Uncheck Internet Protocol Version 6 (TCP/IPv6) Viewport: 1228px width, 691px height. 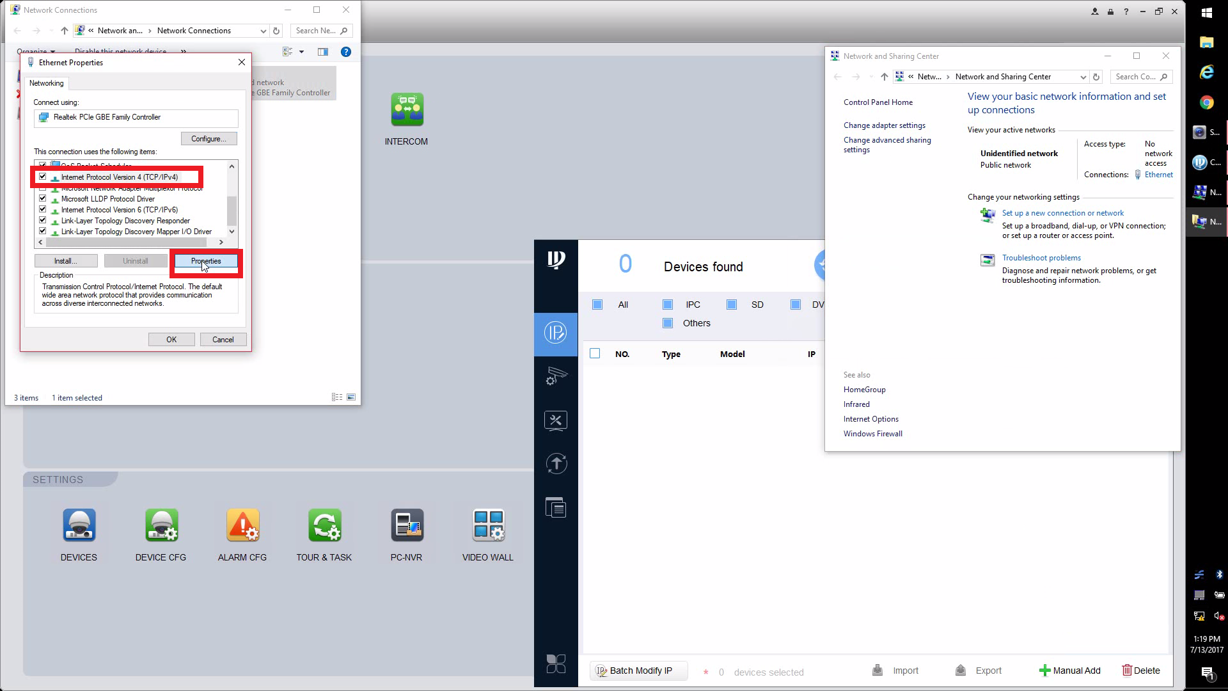pyautogui.click(x=43, y=209)
